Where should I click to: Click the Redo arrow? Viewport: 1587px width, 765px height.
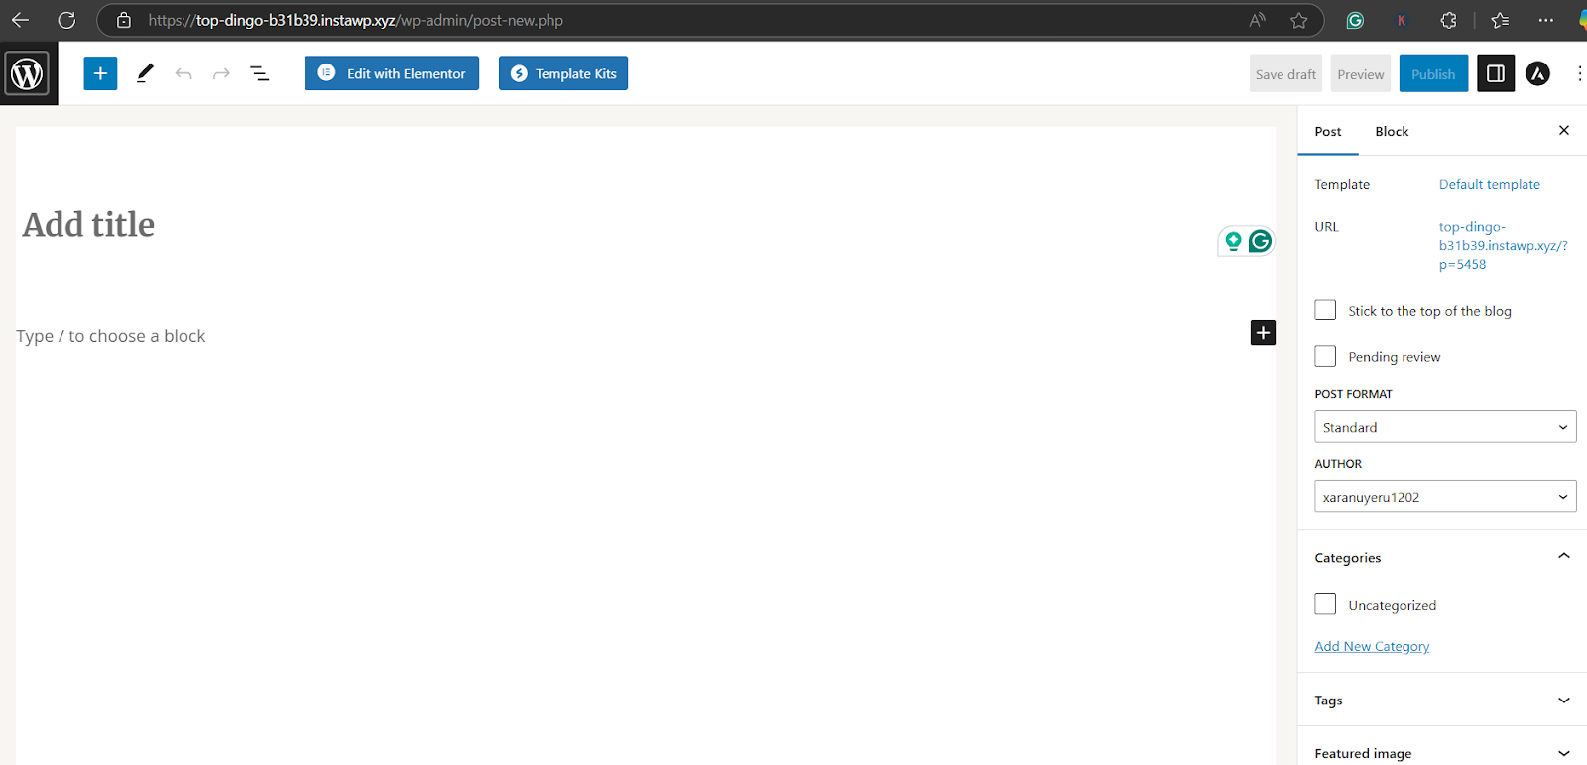click(221, 73)
